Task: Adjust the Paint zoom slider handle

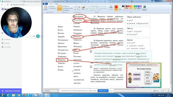Action: (163, 91)
